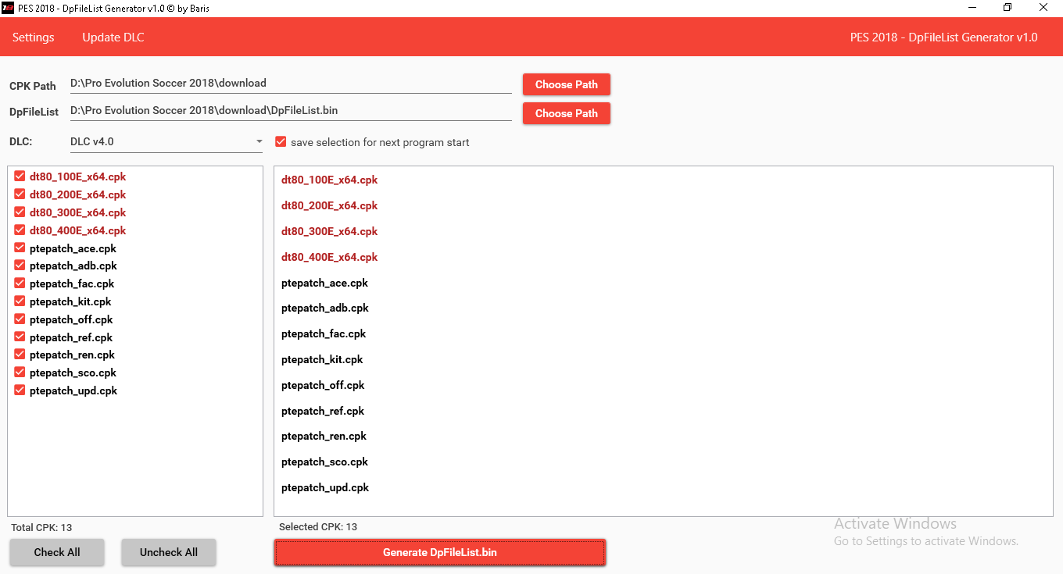
Task: Close the DpFileList Generator window
Action: pyautogui.click(x=1043, y=8)
